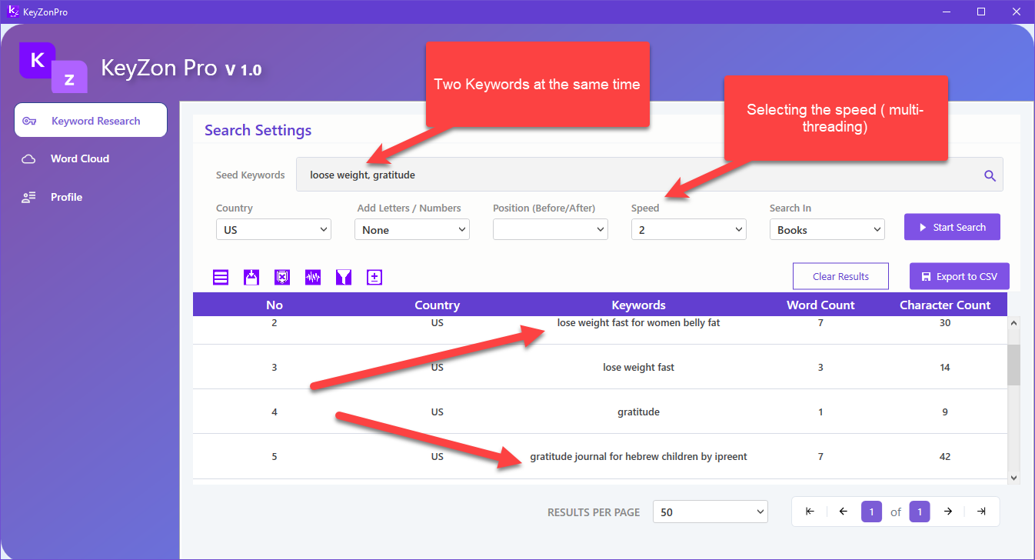Click the import tray icon with down arrow
Viewport: 1035px width, 560px height.
click(x=251, y=278)
